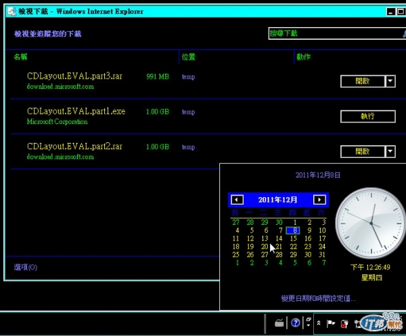Viewport: 406px width, 336px height.
Task: Open CDLayout.EVAL.part2.rar with the 開啟 button
Action: click(363, 152)
